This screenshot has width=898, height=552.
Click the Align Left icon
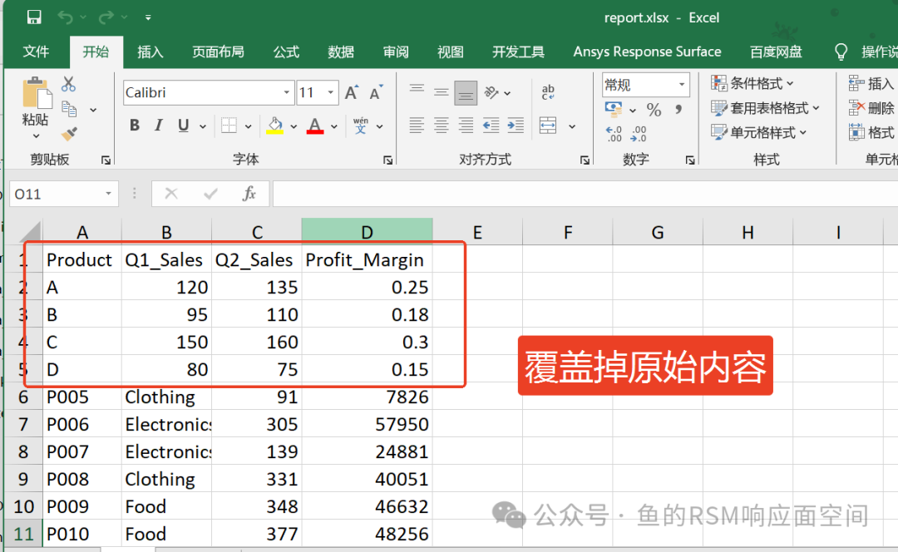click(417, 126)
